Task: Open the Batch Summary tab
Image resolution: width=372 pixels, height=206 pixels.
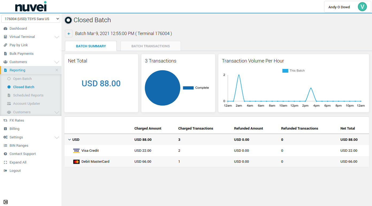Action: click(x=91, y=46)
